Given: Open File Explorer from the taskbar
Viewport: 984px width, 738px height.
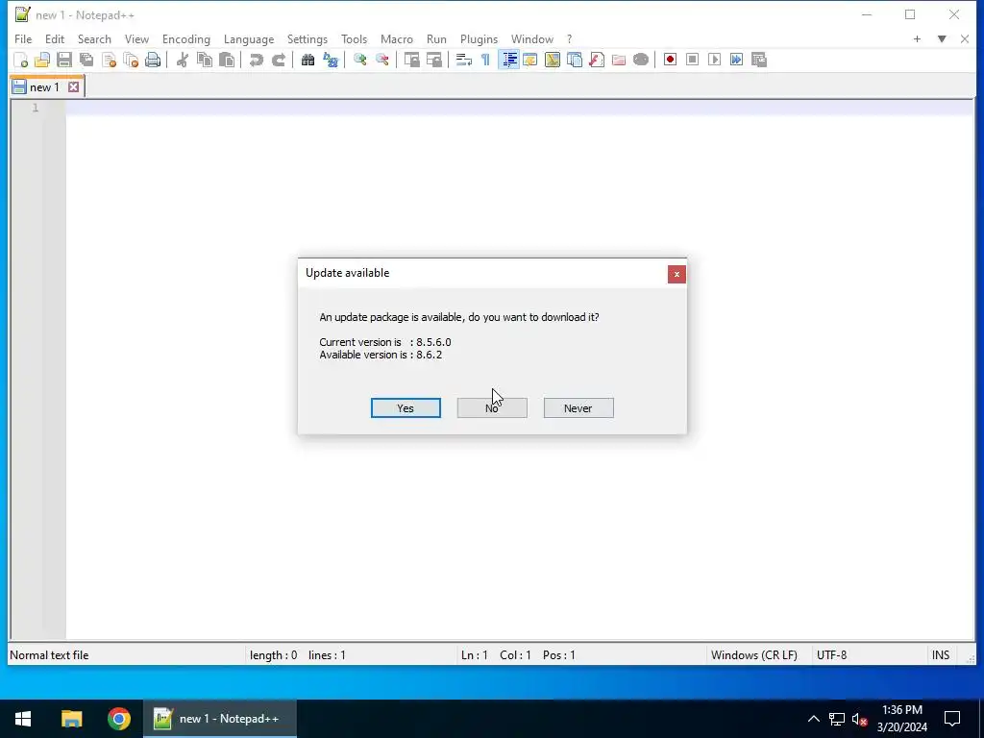Looking at the screenshot, I should [x=71, y=719].
